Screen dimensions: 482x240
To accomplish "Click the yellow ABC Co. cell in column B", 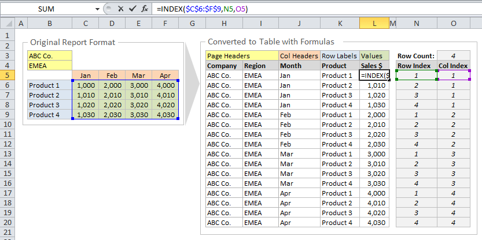I will coord(50,56).
